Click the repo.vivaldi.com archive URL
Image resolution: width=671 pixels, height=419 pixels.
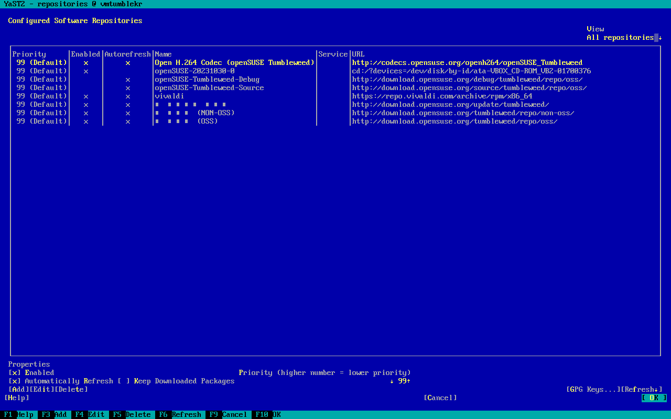(442, 96)
